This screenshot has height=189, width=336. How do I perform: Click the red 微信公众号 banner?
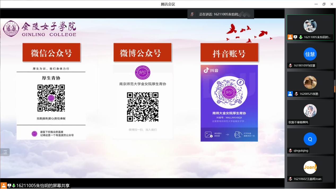point(51,52)
